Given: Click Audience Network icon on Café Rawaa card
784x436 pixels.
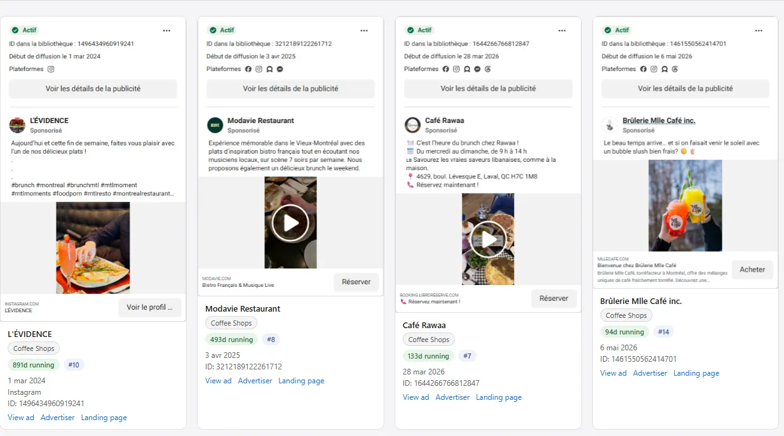Looking at the screenshot, I should tap(467, 69).
